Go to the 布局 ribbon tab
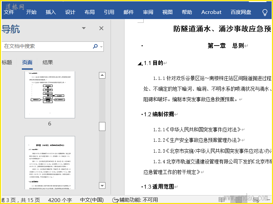273x204 pixels. [90, 12]
